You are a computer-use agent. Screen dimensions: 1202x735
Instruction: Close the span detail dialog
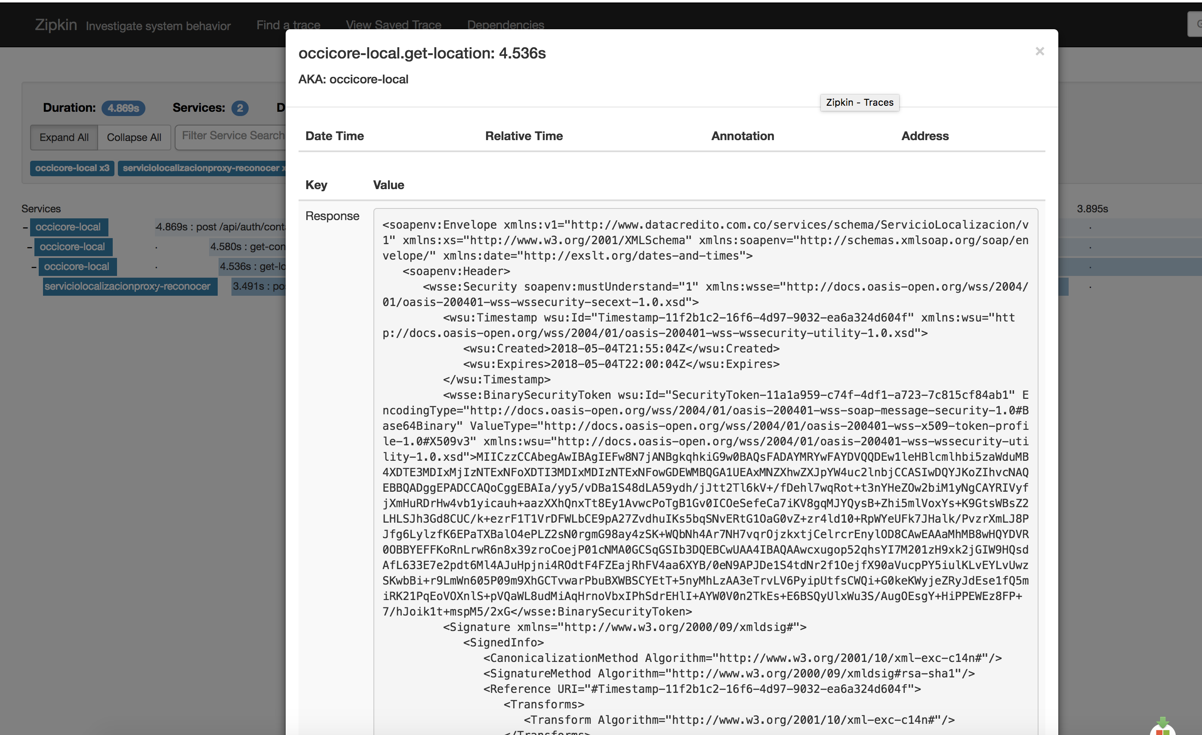click(x=1039, y=51)
